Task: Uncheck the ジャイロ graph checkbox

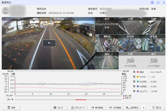Action: click(x=135, y=77)
